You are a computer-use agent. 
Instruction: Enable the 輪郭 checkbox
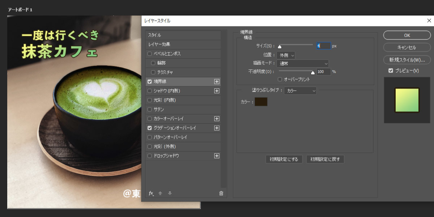click(x=153, y=63)
